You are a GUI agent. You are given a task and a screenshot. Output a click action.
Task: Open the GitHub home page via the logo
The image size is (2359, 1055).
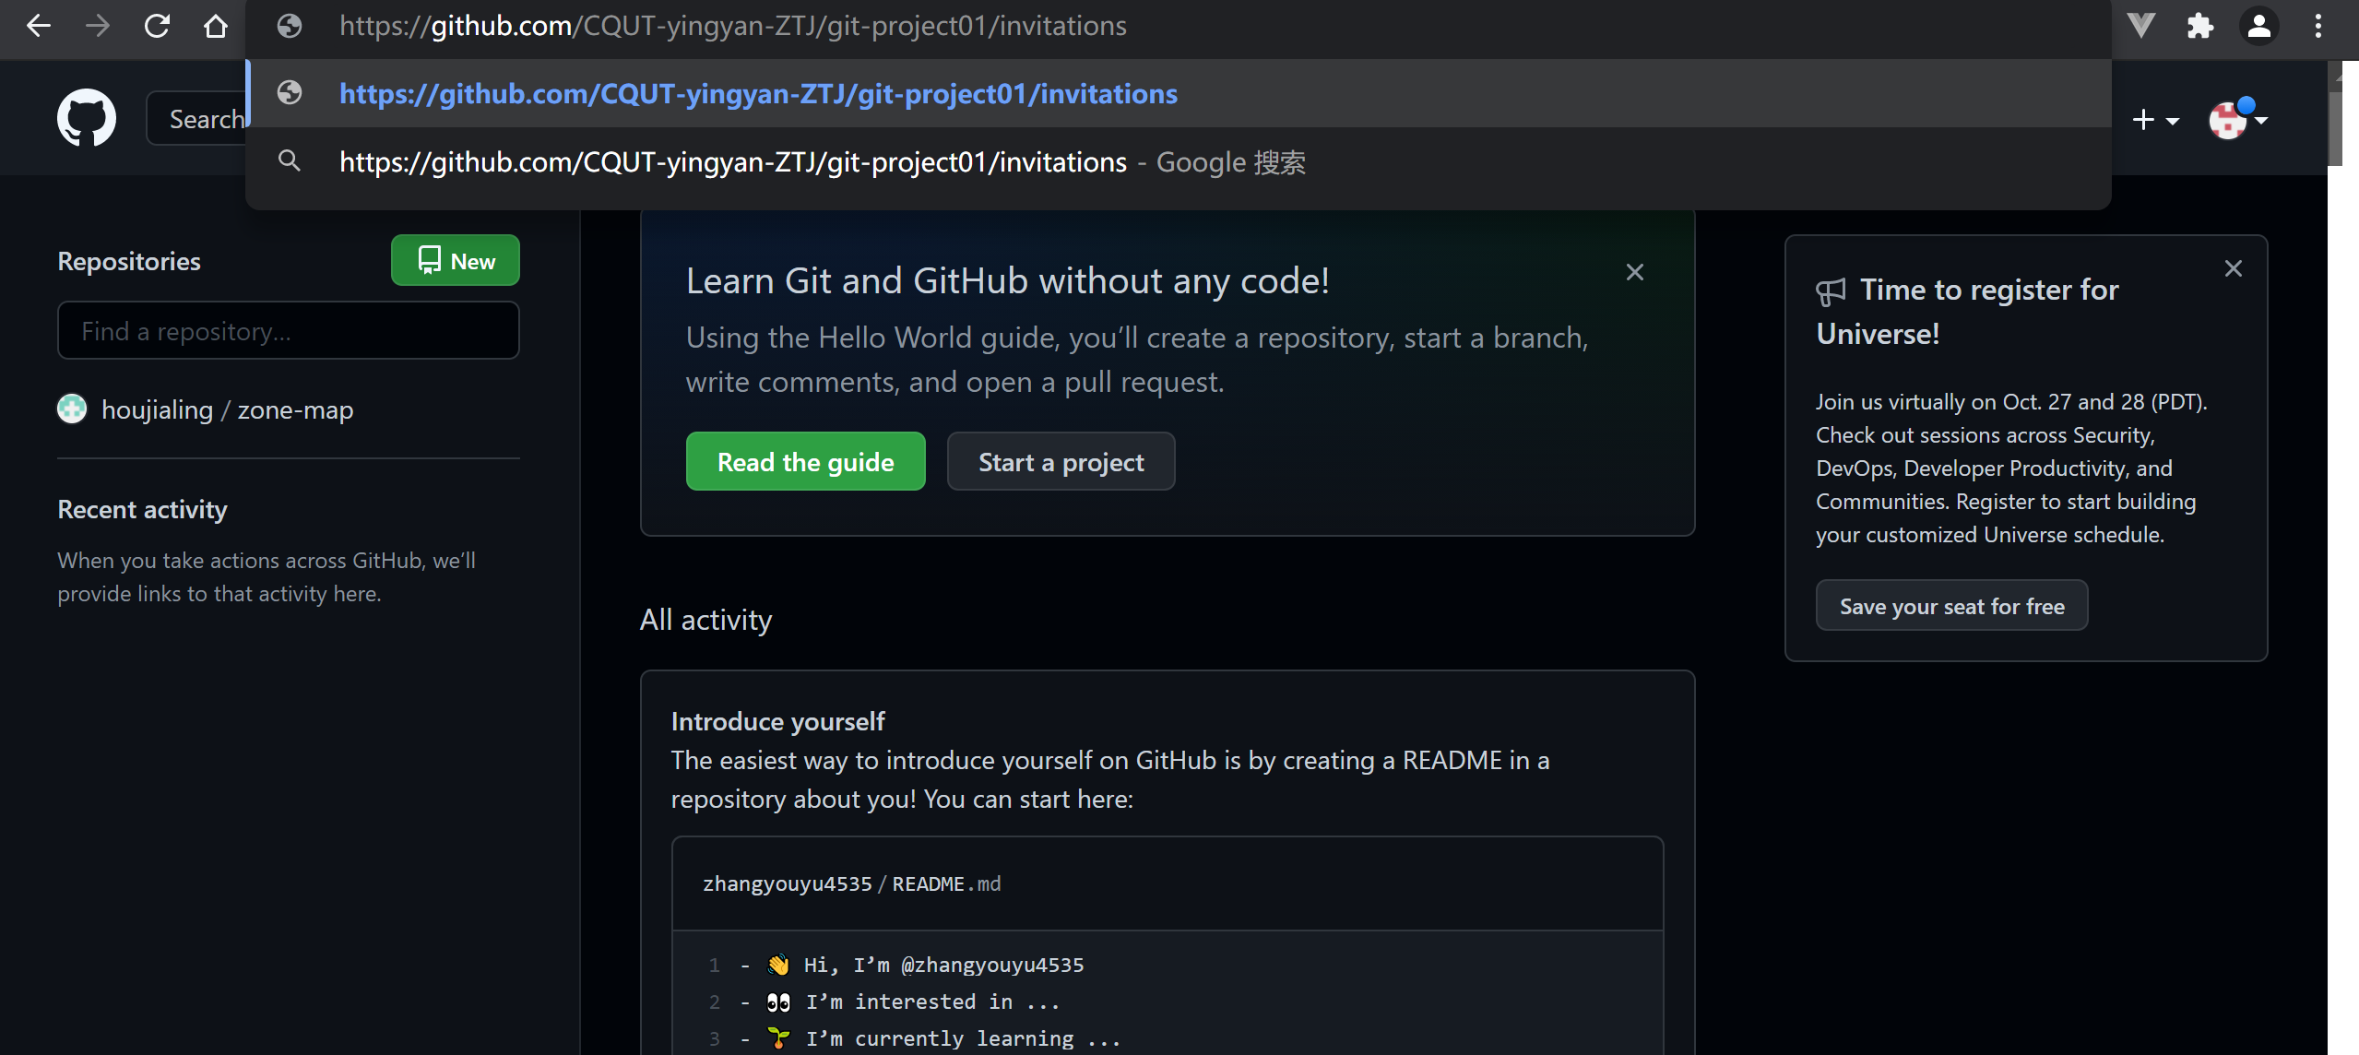coord(86,117)
